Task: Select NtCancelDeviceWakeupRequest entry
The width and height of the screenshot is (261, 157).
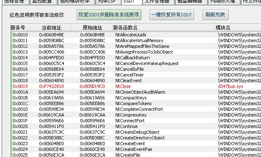Action: tap(147, 63)
